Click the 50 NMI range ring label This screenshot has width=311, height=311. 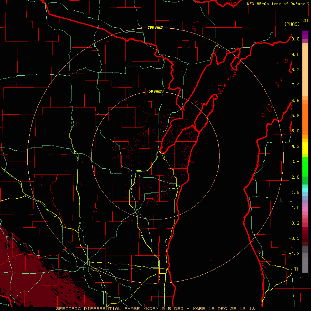tap(155, 91)
